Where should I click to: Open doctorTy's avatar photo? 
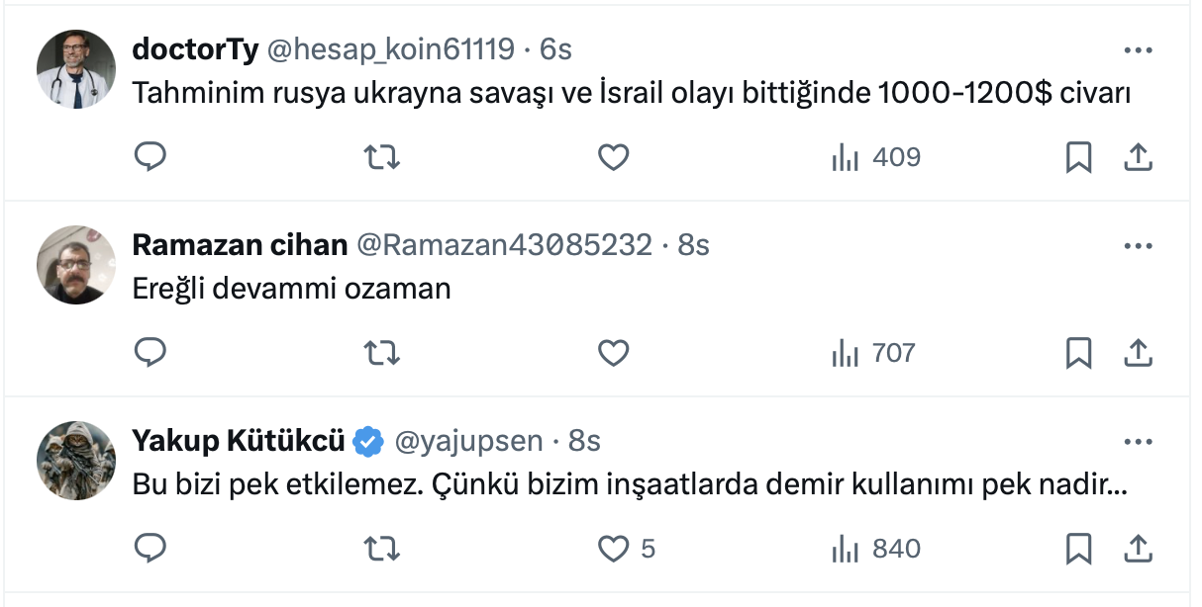[x=76, y=69]
